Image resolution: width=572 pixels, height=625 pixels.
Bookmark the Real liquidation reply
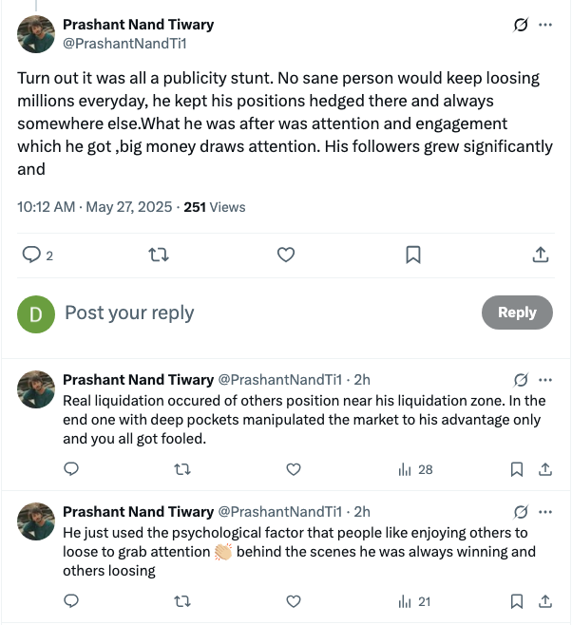pyautogui.click(x=516, y=468)
